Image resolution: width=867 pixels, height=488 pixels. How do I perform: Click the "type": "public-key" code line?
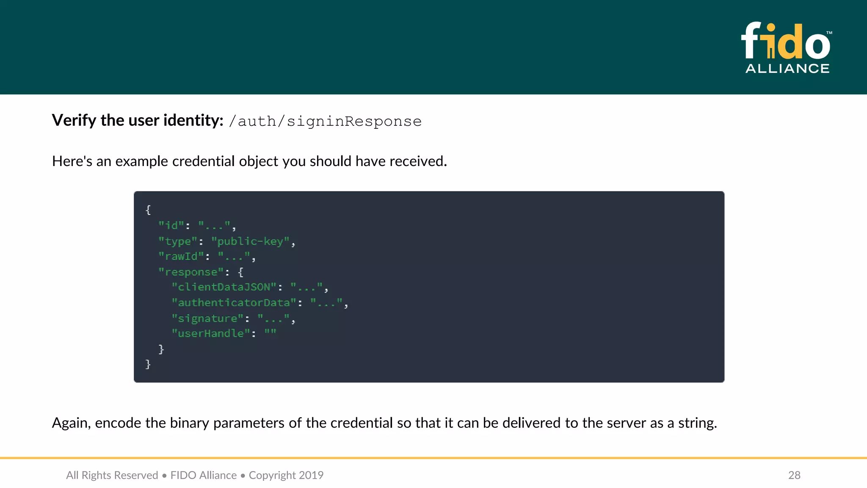click(226, 241)
